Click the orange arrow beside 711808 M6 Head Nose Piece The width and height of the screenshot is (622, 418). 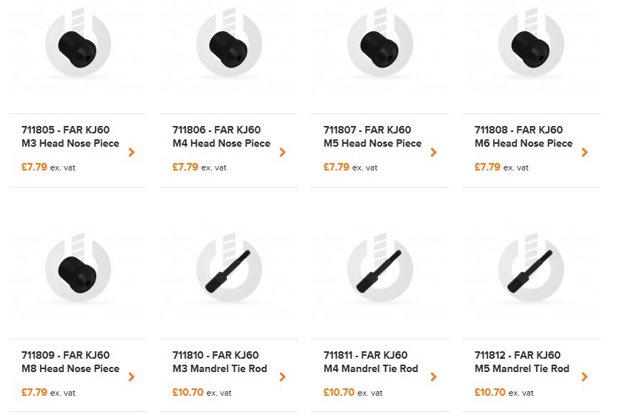(585, 153)
